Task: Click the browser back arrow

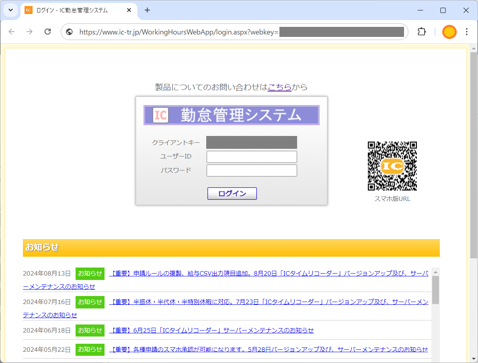Action: [12, 32]
